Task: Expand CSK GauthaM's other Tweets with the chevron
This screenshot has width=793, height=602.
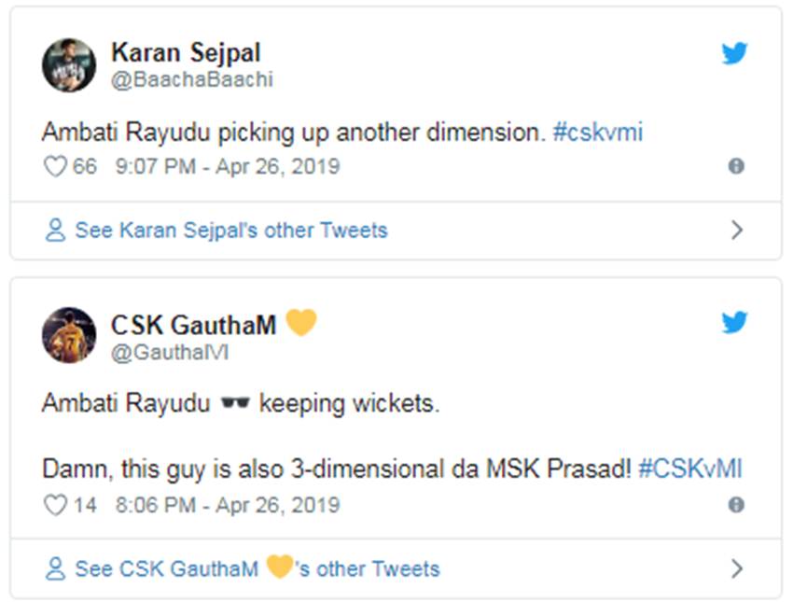Action: coord(737,568)
